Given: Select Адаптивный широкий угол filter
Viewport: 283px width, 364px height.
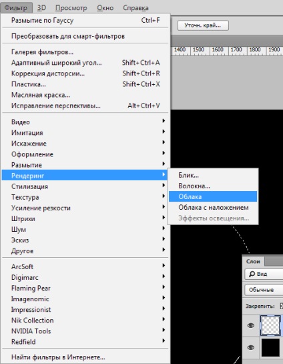Looking at the screenshot, I should [85, 63].
